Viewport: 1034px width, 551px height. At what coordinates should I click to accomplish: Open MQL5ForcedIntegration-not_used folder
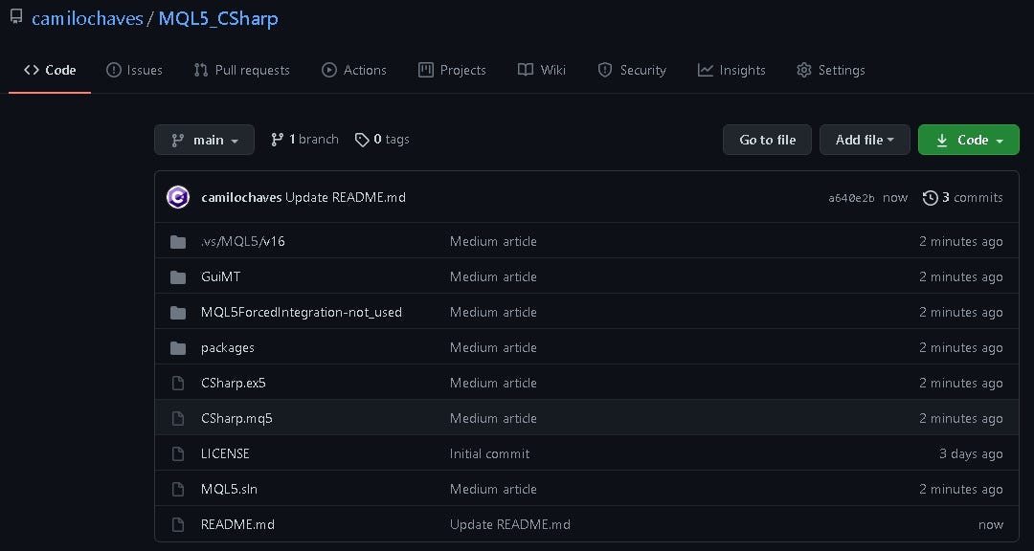302,313
